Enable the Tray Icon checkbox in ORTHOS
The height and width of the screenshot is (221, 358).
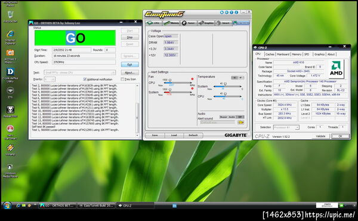[x=122, y=79]
